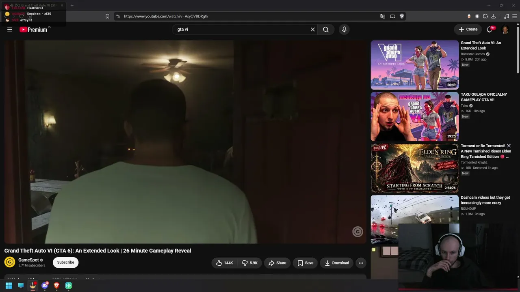Click the 8.8M views text under Rockstar video

[x=469, y=60]
